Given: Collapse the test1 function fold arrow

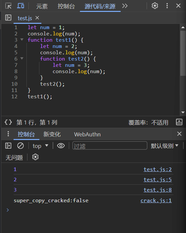Looking at the screenshot, I should pyautogui.click(x=22, y=39).
